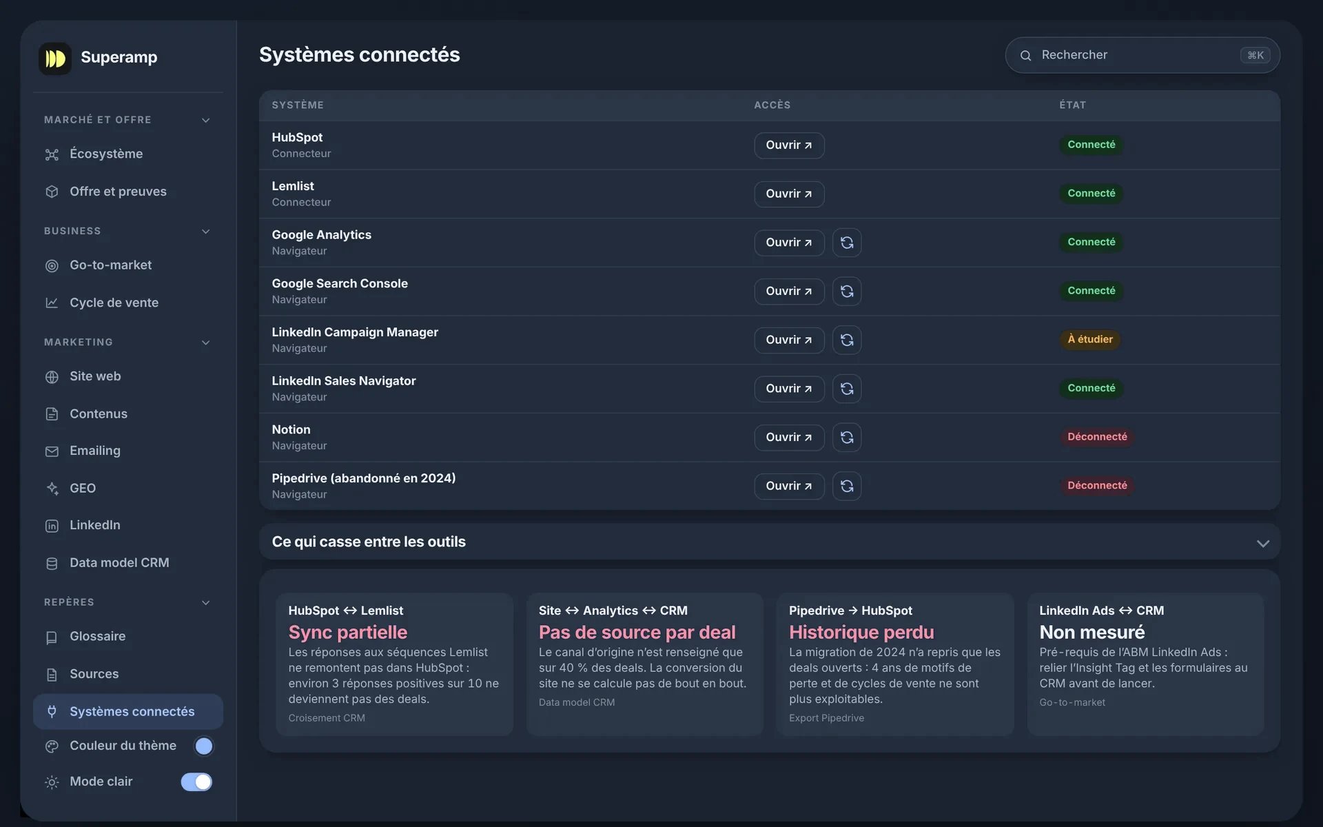Click the Export Pipedrive source link

tap(826, 718)
